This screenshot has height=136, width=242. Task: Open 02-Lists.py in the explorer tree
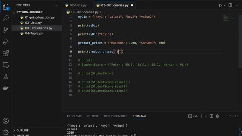[33, 23]
